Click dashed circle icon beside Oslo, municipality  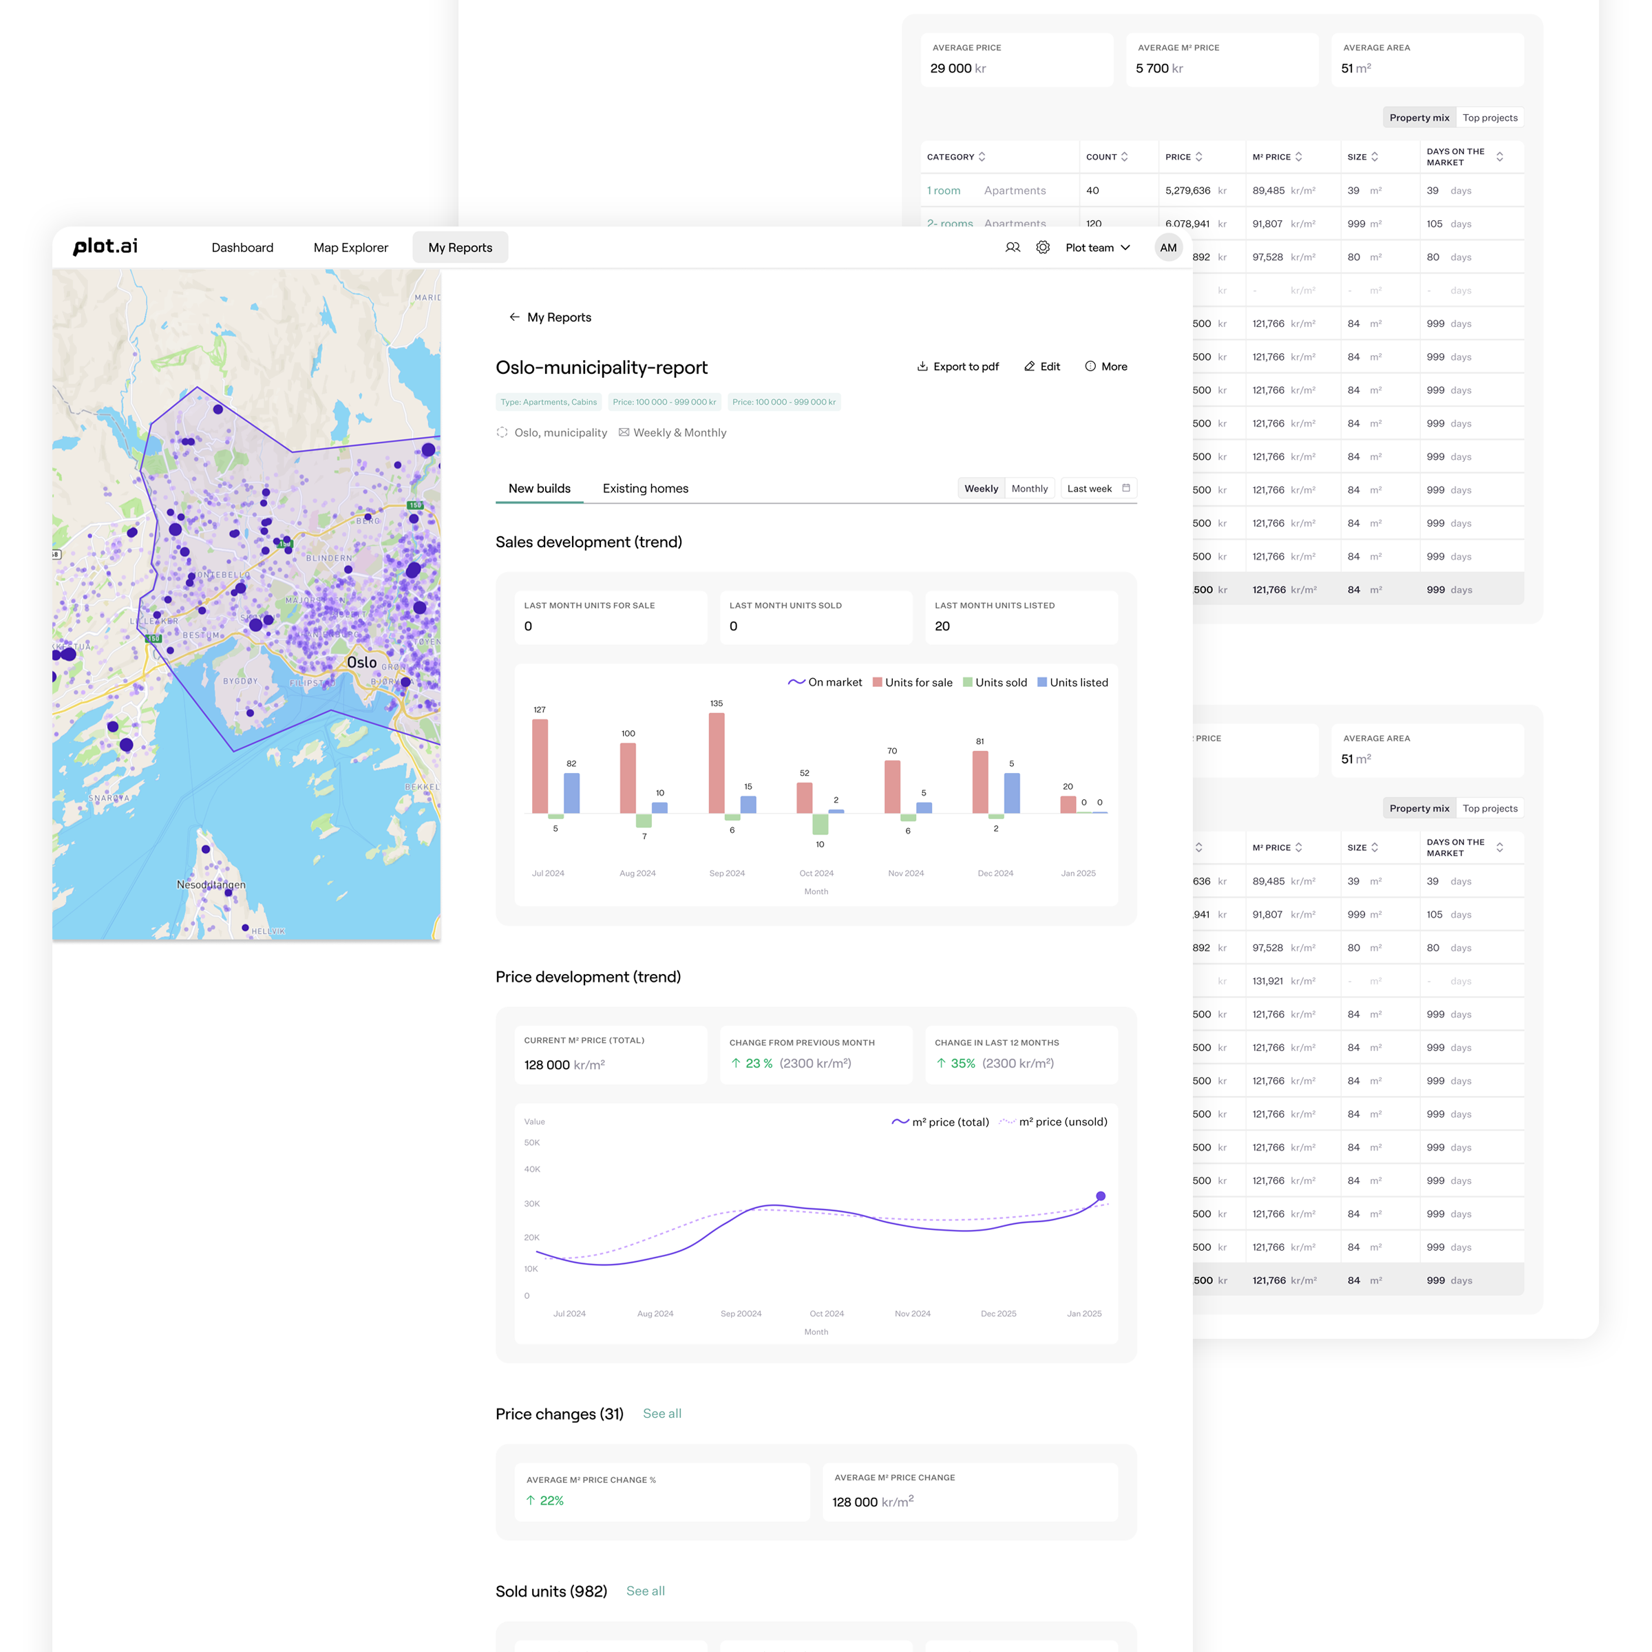pos(502,433)
